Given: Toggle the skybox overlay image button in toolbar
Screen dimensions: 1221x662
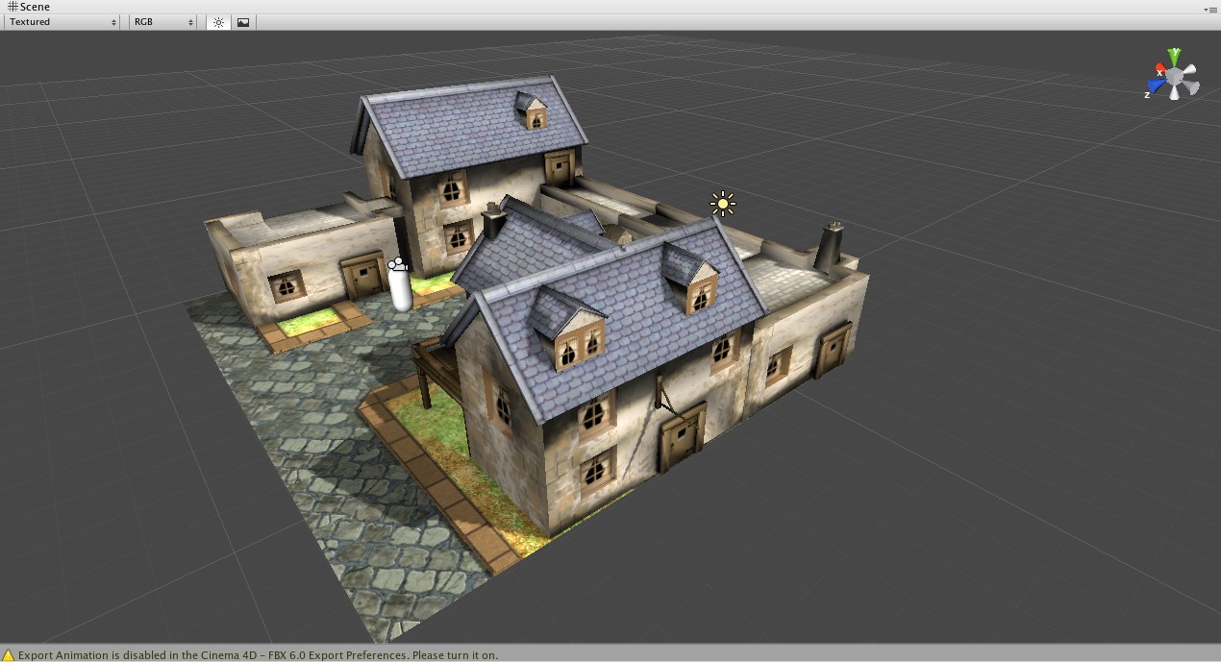Looking at the screenshot, I should [242, 21].
